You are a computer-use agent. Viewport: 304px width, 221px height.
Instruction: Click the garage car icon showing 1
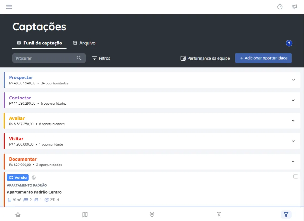[x=36, y=200]
